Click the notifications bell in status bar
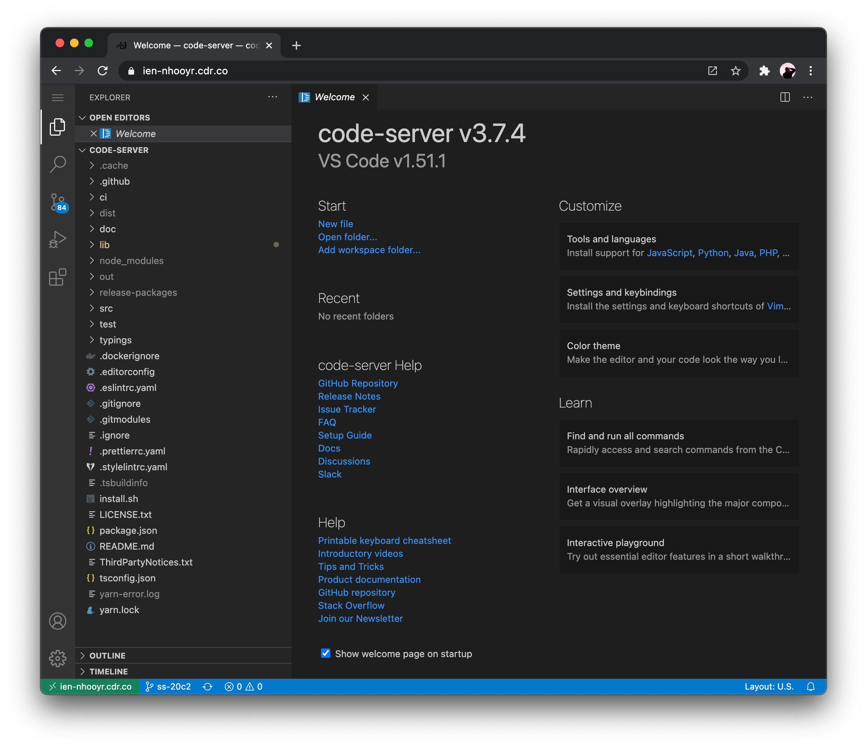The height and width of the screenshot is (748, 867). 810,686
